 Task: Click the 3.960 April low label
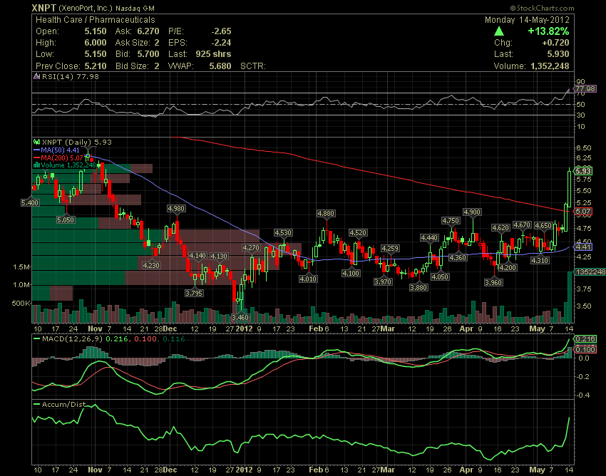[493, 283]
